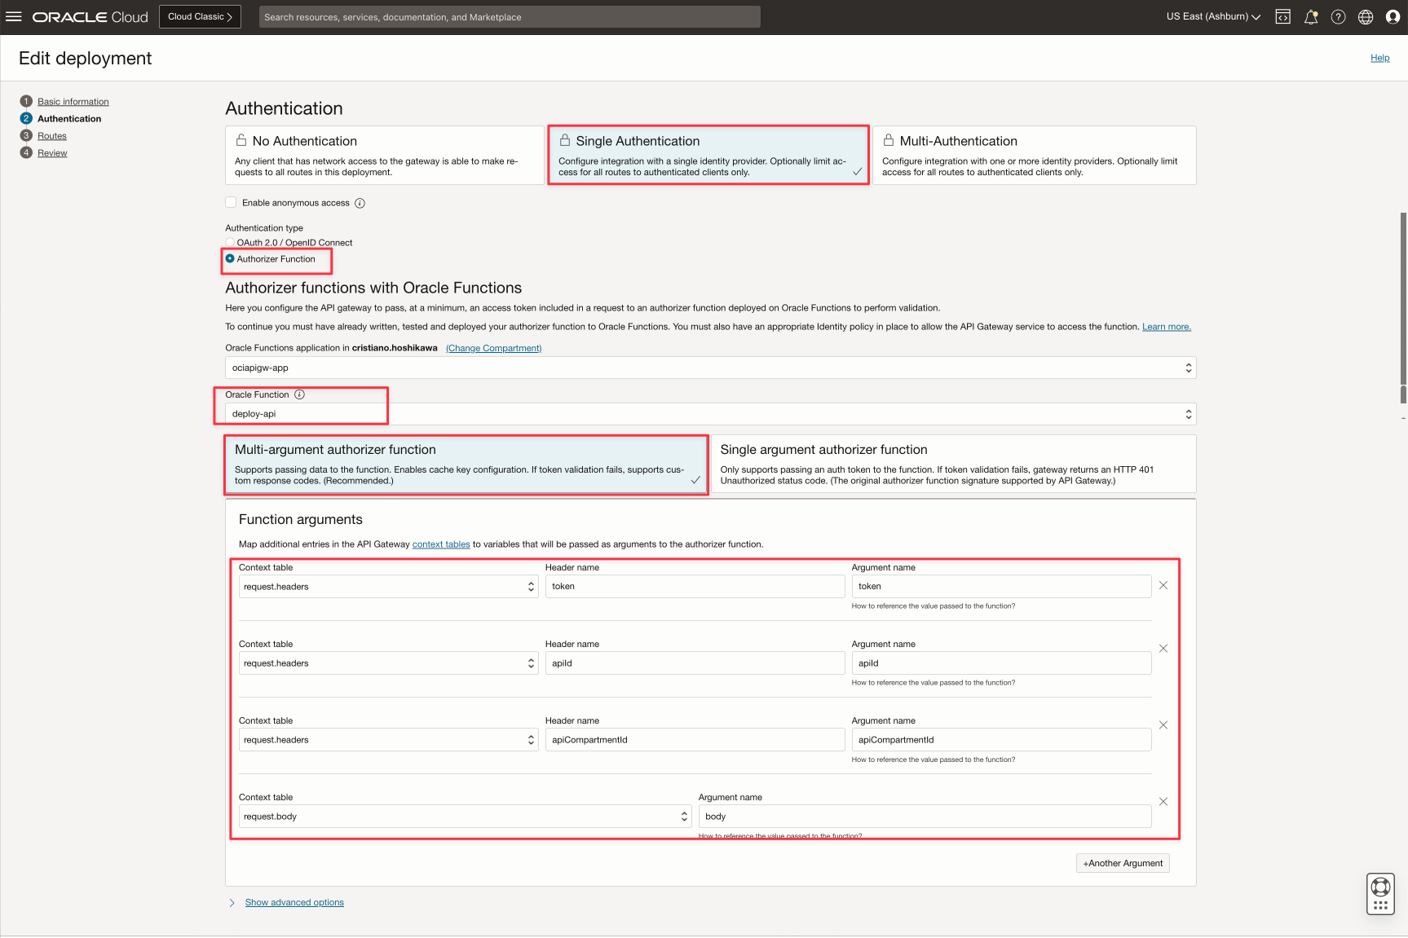Viewport: 1408px width, 938px height.
Task: Open the hamburger navigation menu
Action: click(x=13, y=16)
